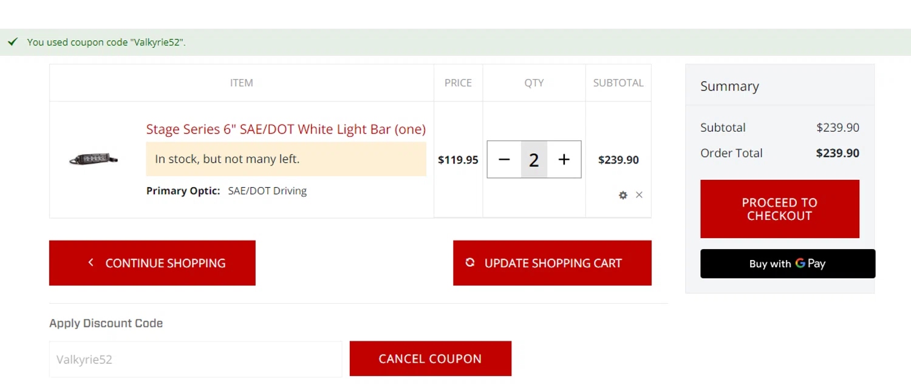The height and width of the screenshot is (387, 911).
Task: Click the Summary heading
Action: coord(729,86)
